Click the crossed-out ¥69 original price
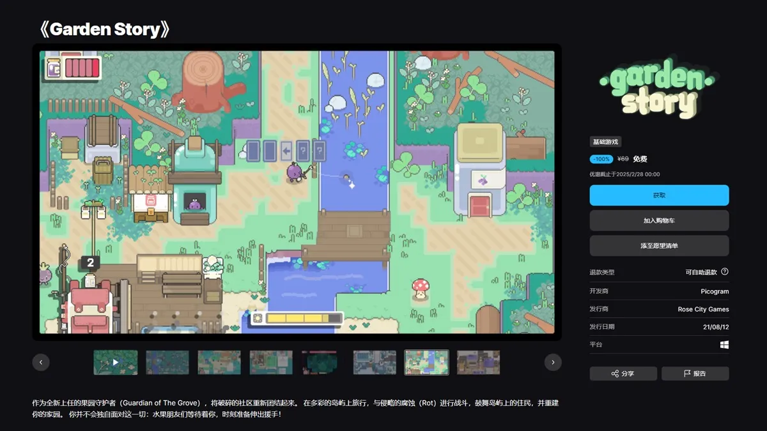 tap(623, 159)
